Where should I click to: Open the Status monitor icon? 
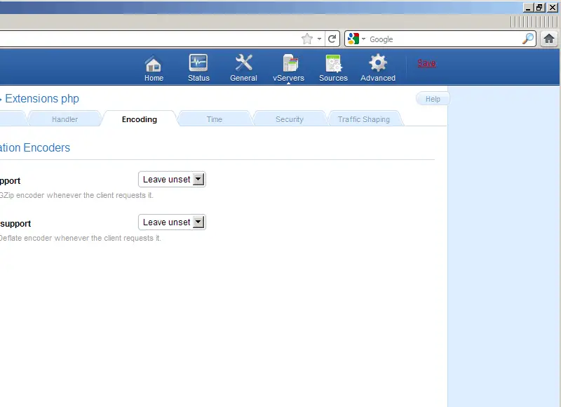point(198,64)
